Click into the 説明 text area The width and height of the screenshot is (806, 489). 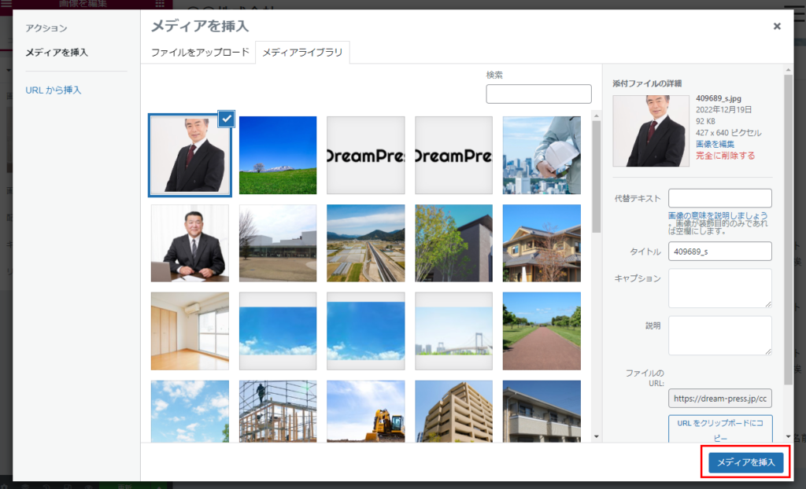coord(719,336)
